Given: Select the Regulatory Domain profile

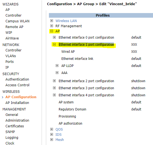Looking at the screenshot, I should tap(72, 109).
